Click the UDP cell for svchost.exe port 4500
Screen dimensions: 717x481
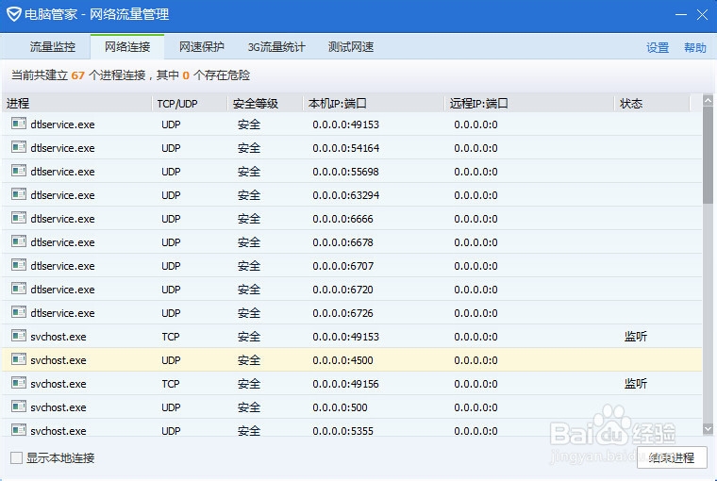171,360
